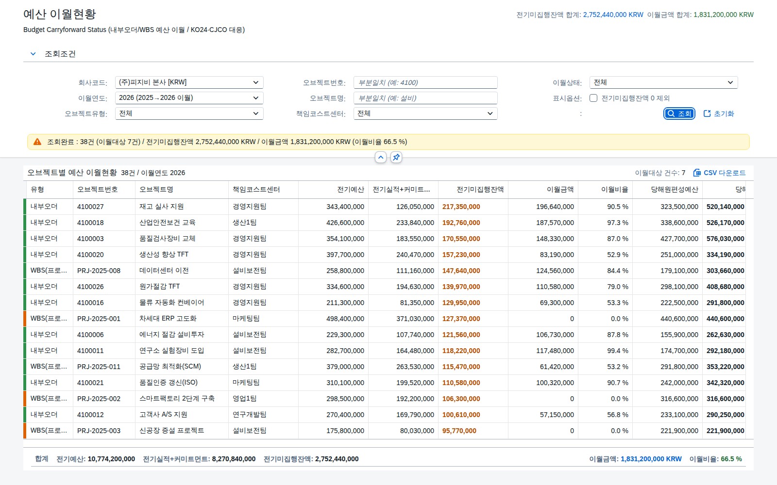Select 원가절감 TFT row

385,287
